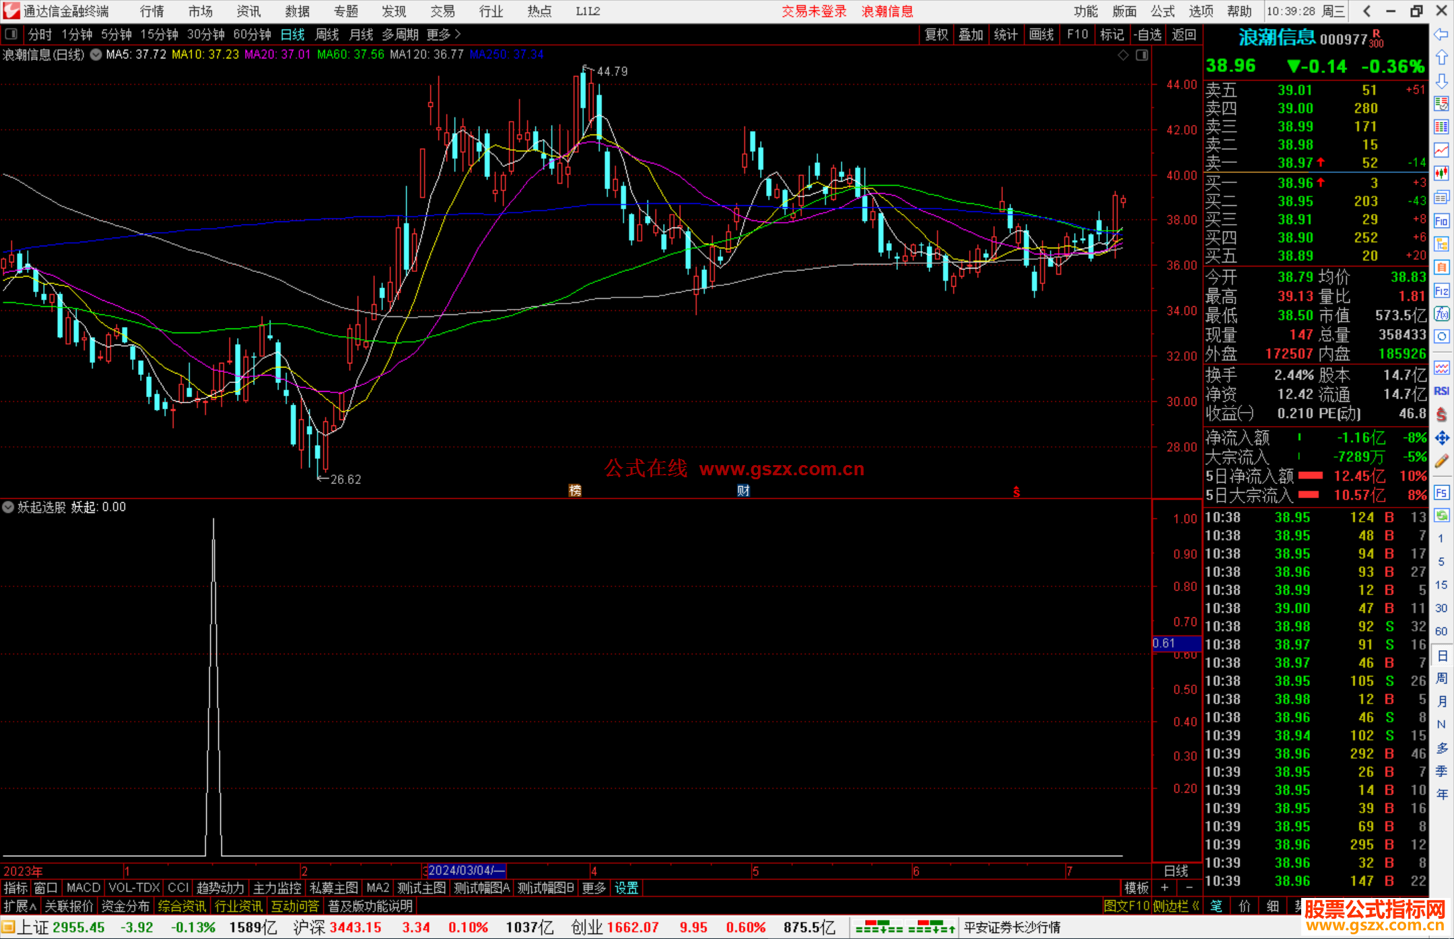Click the candlestick chart icon in right sidebar
1454x939 pixels.
1441,174
